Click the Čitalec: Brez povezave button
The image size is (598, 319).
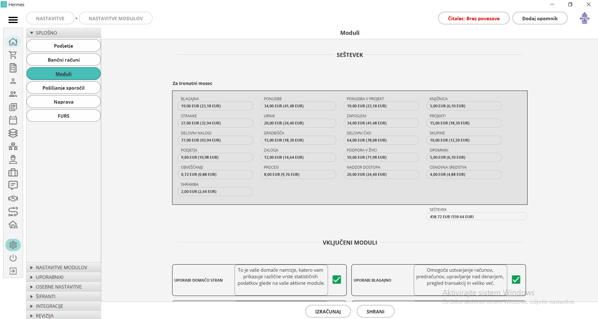point(474,18)
